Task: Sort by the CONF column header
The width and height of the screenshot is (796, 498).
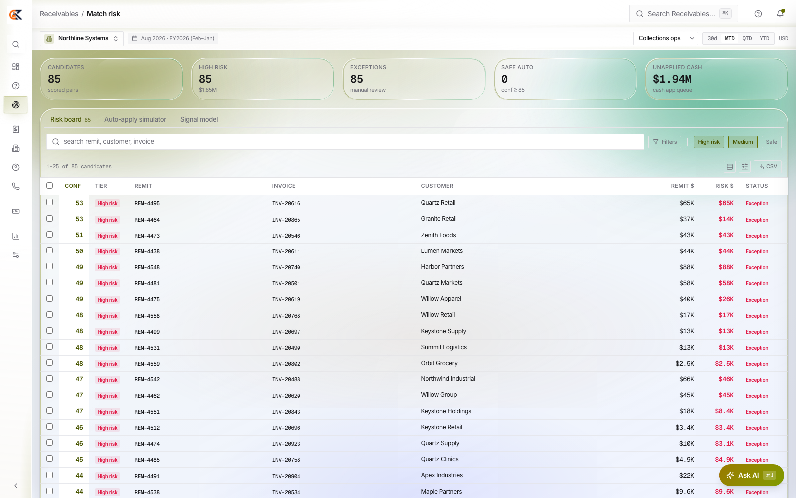Action: (x=73, y=186)
